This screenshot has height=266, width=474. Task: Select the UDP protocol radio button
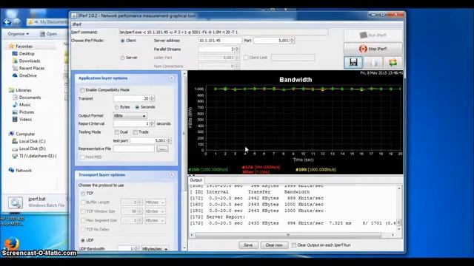point(83,240)
